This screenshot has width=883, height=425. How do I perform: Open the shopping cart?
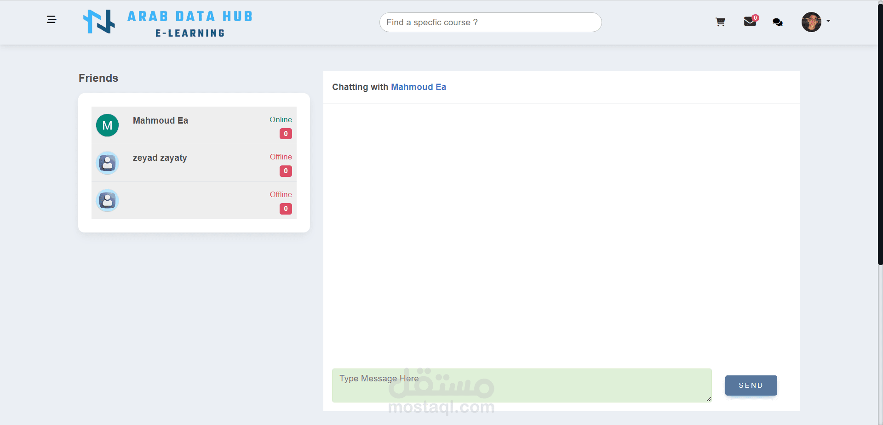coord(720,22)
